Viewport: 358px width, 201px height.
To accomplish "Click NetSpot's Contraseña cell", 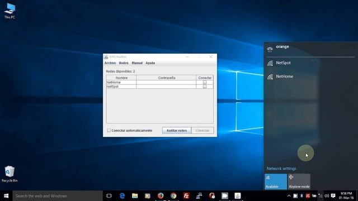I will coord(166,87).
